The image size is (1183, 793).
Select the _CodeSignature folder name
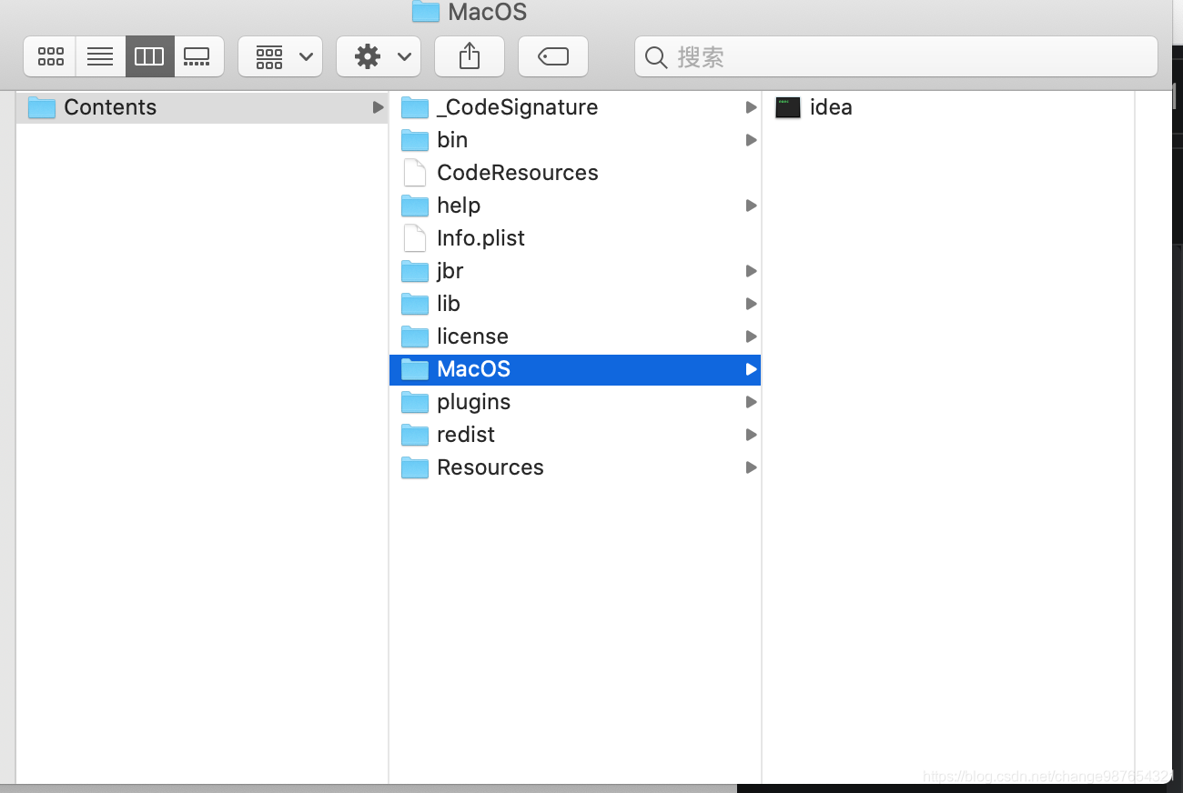pyautogui.click(x=517, y=107)
